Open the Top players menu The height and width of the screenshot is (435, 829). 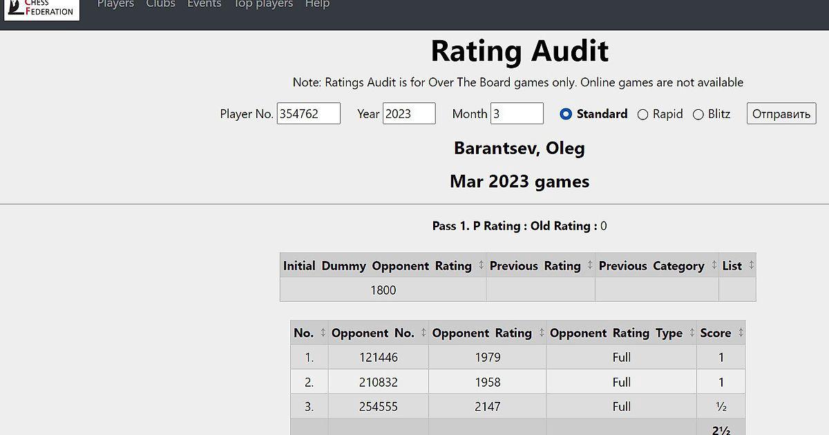(263, 4)
